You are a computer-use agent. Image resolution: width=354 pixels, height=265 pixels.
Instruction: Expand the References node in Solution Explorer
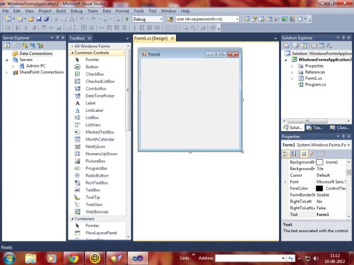292,72
